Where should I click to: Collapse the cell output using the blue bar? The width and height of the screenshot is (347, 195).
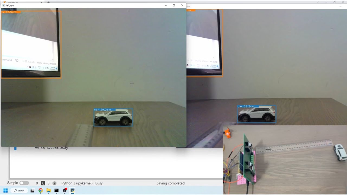(15, 148)
